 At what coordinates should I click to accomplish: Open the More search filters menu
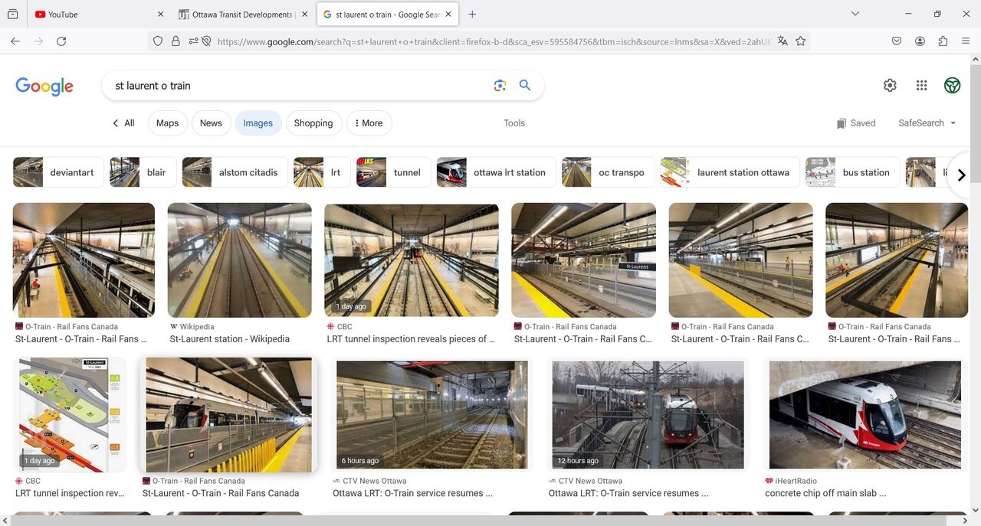point(369,123)
